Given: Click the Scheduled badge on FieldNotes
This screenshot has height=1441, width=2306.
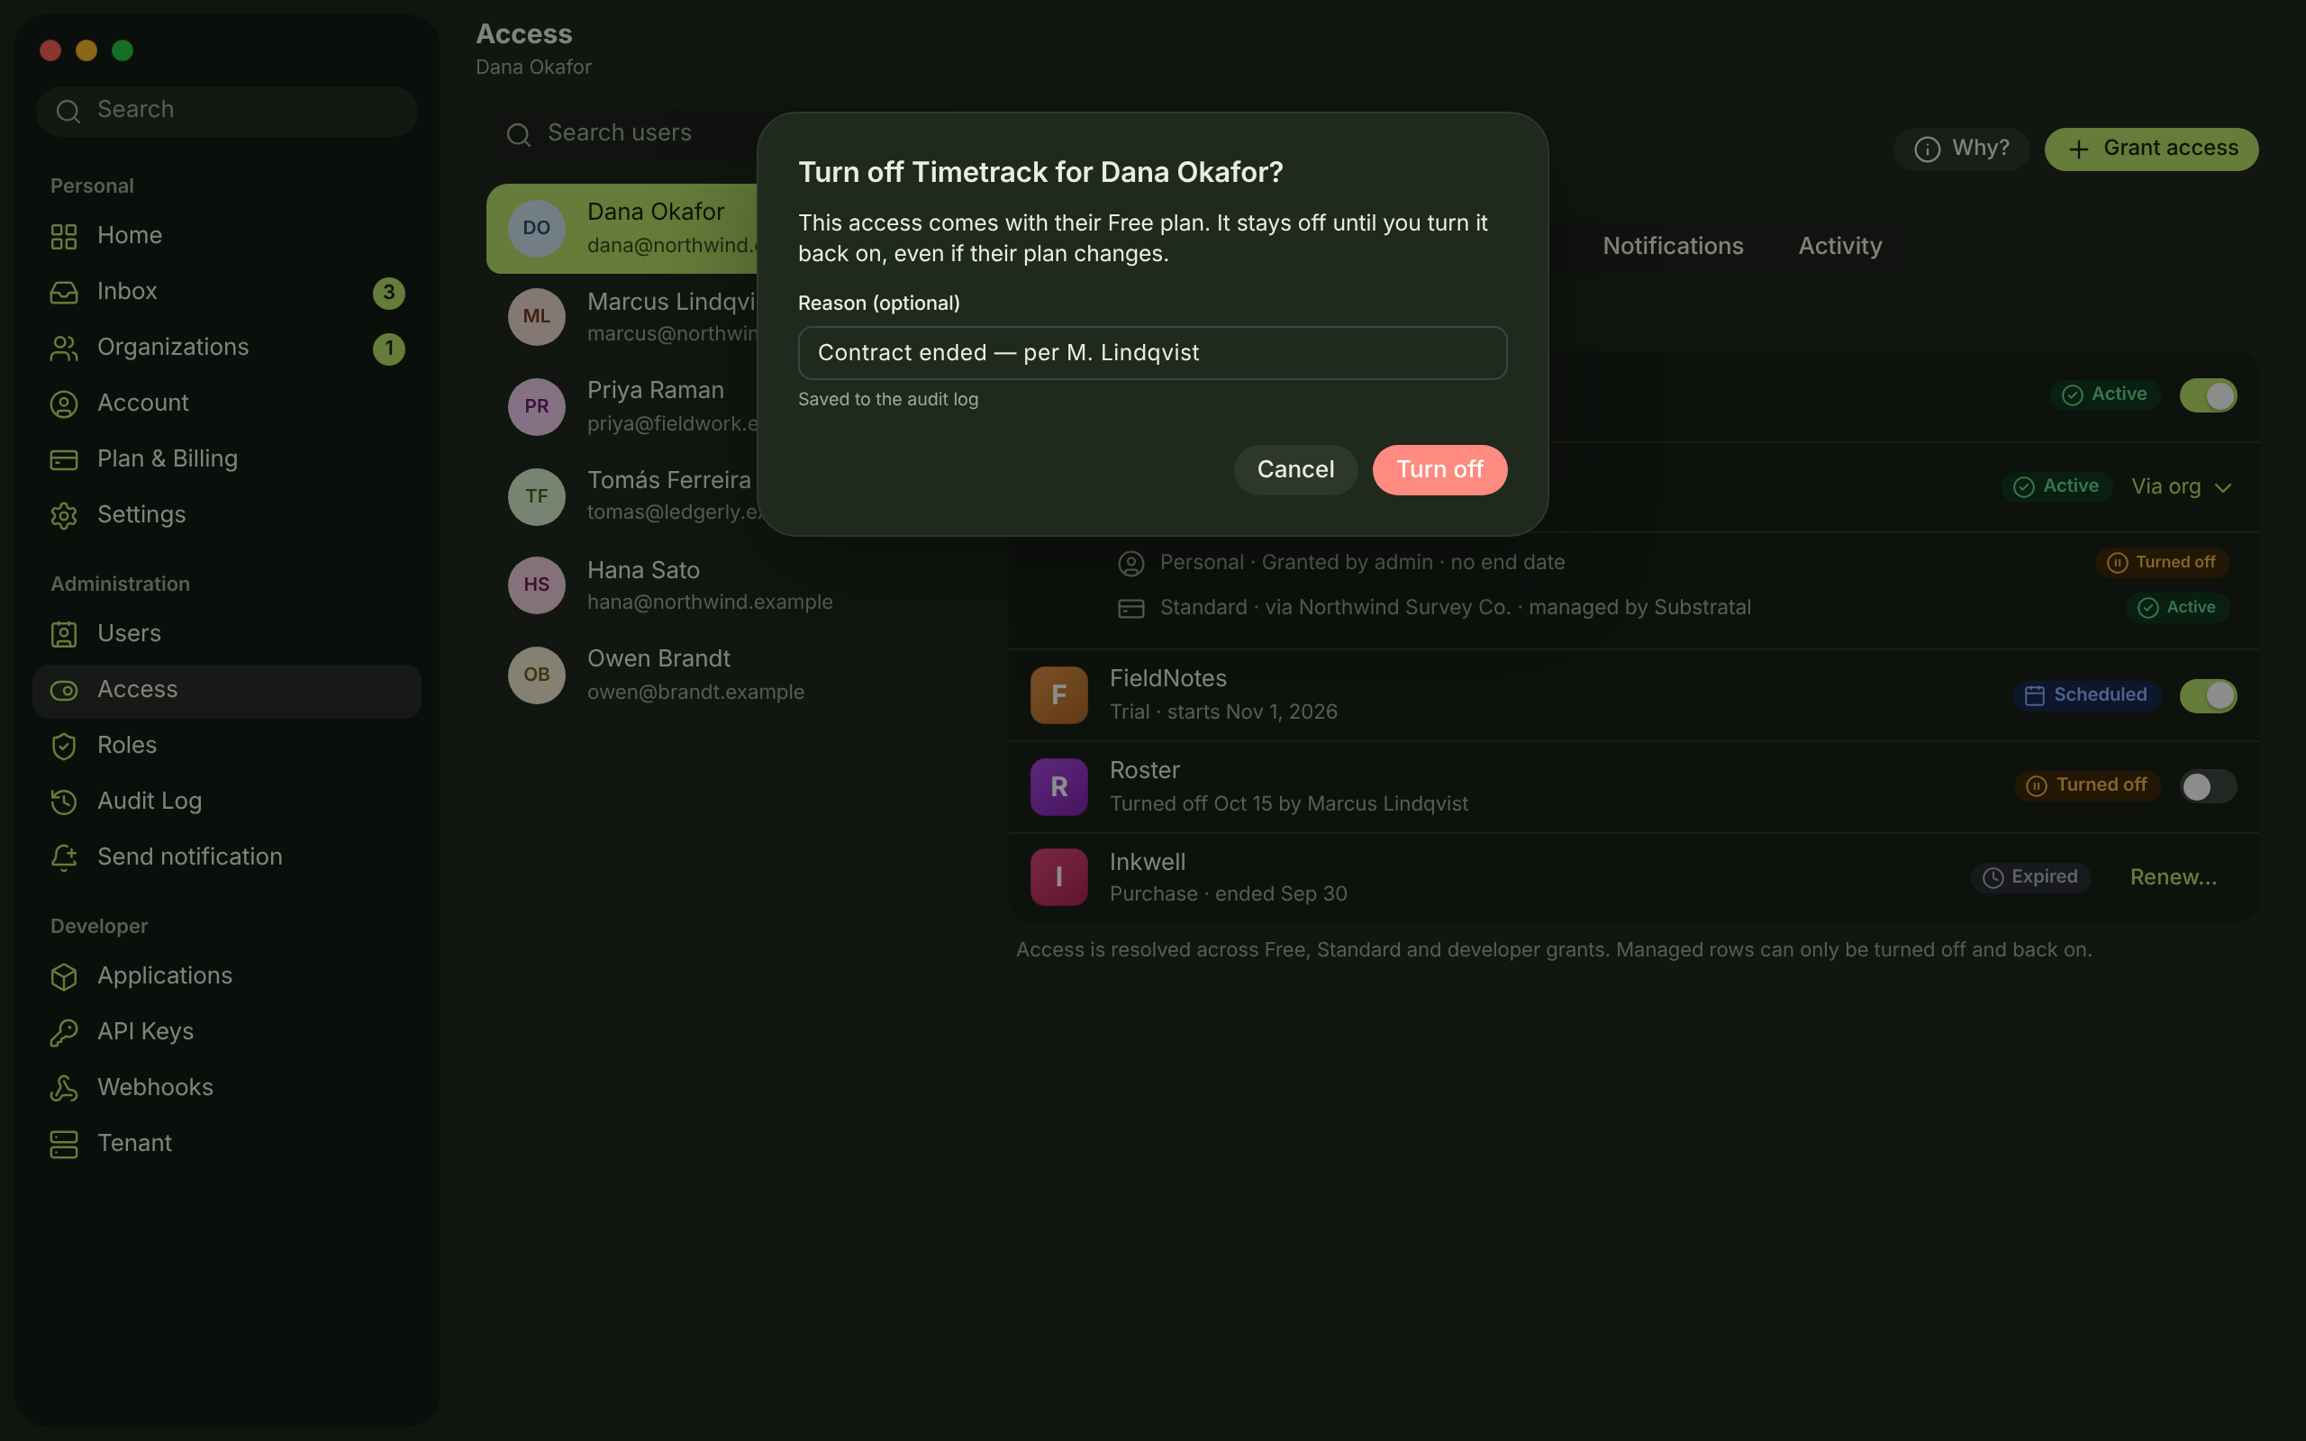Looking at the screenshot, I should [2085, 695].
